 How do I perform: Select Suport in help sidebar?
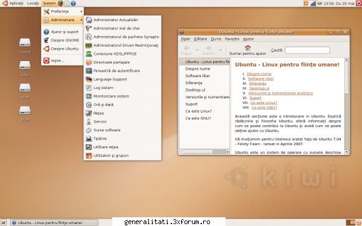point(191,104)
